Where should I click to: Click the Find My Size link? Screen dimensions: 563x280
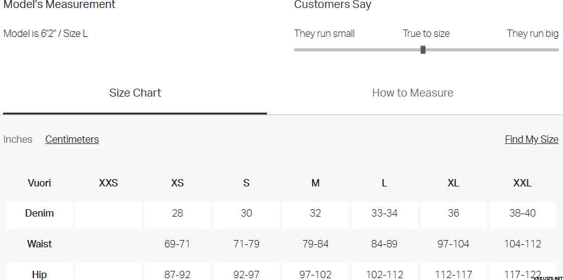click(531, 140)
